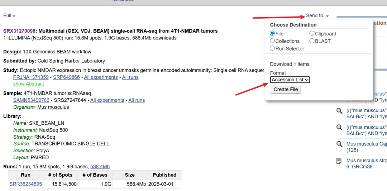Open the Full display format dropdown
This screenshot has width=387, height=191.
9,16
